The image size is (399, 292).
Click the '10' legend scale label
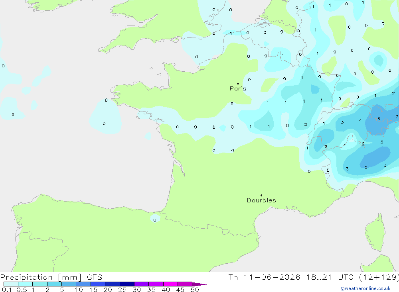[79, 290]
